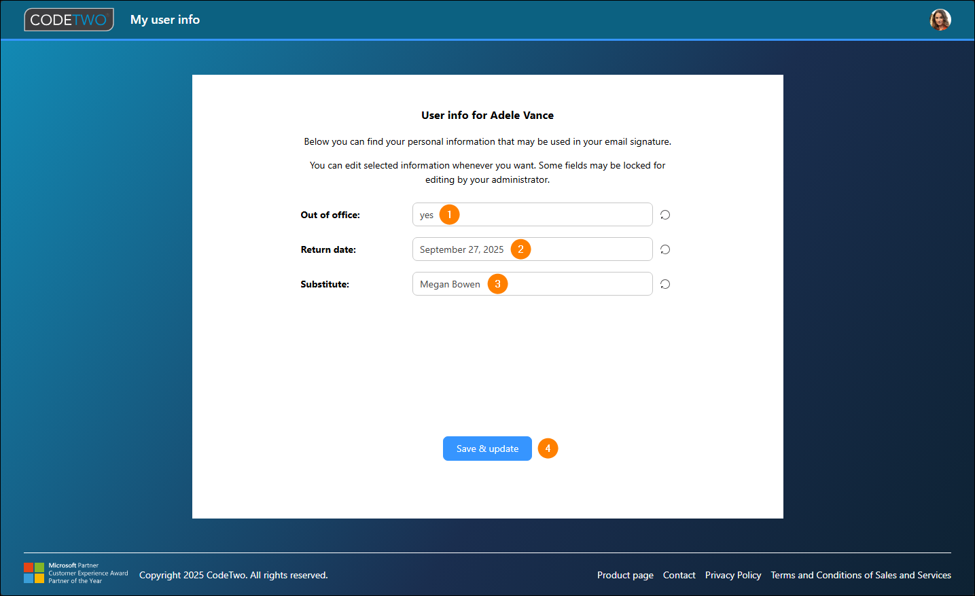
Task: Open the user profile avatar menu
Action: click(x=940, y=20)
